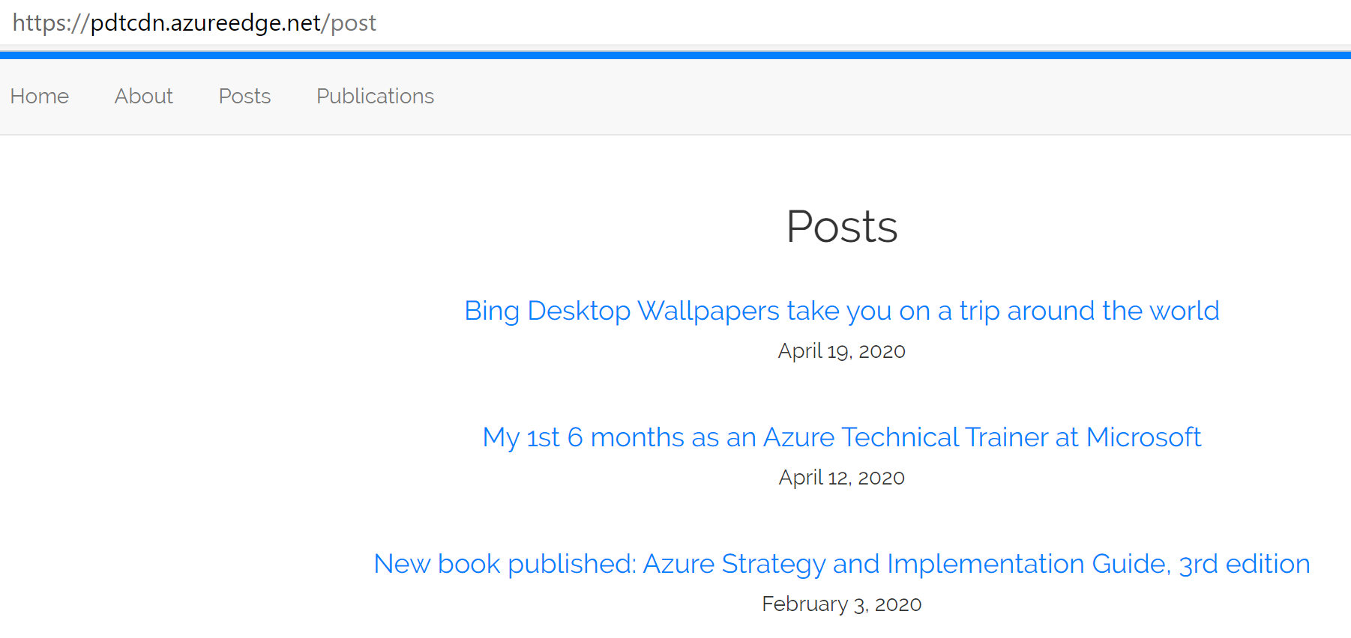Viewport: 1351px width, 638px height.
Task: Select Posts in the navigation bar
Action: (244, 97)
